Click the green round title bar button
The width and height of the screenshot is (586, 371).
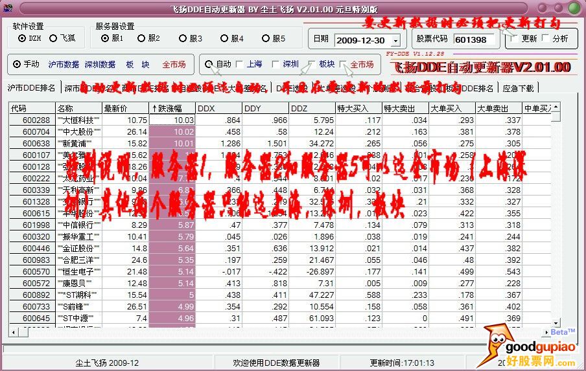575,8
